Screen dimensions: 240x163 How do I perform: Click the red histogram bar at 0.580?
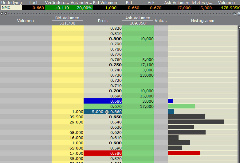(184, 153)
